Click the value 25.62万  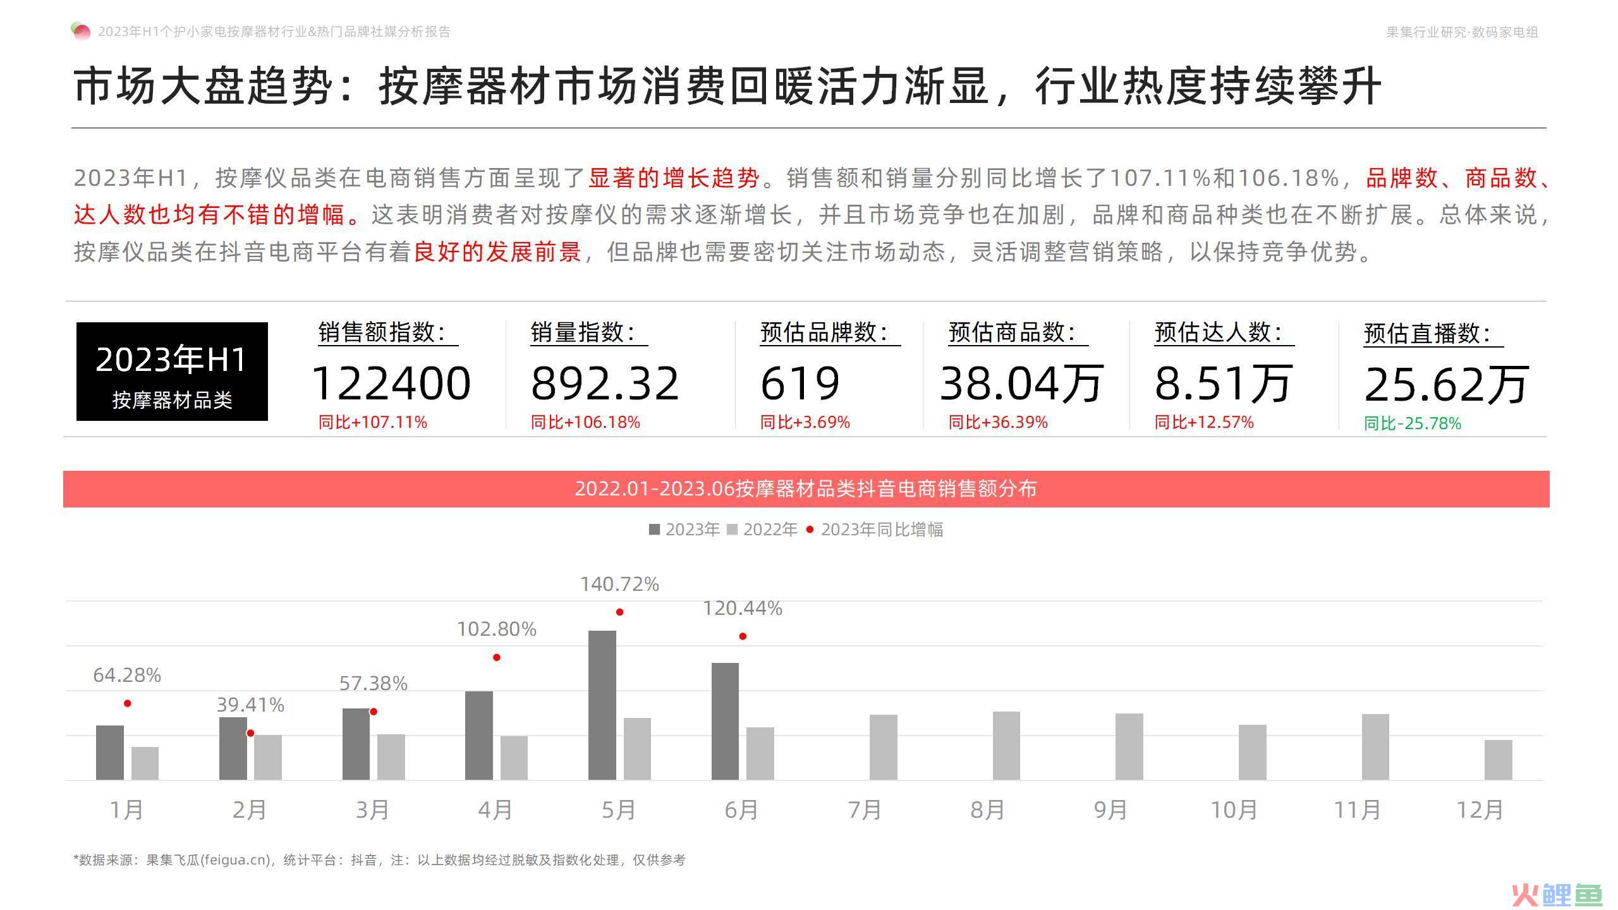1446,384
